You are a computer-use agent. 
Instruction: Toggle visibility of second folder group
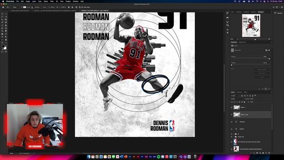pos(232,137)
